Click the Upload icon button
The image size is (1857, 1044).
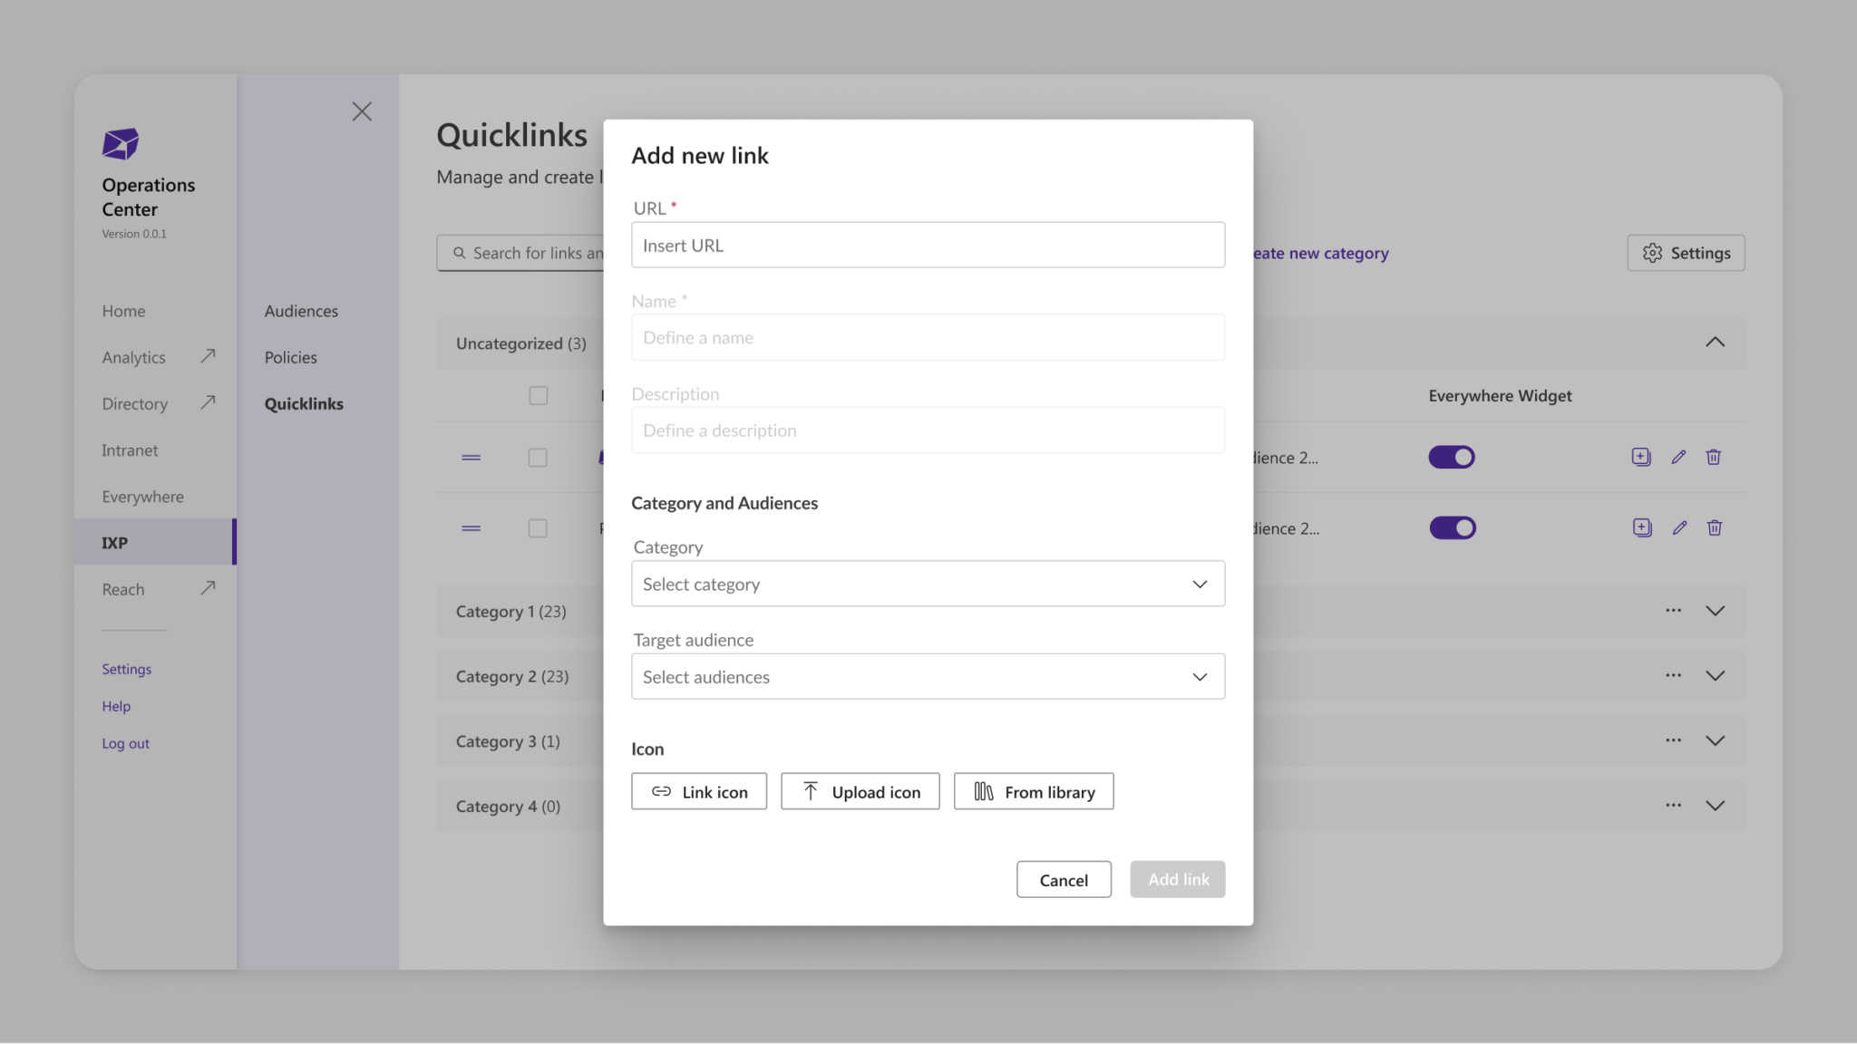860,790
